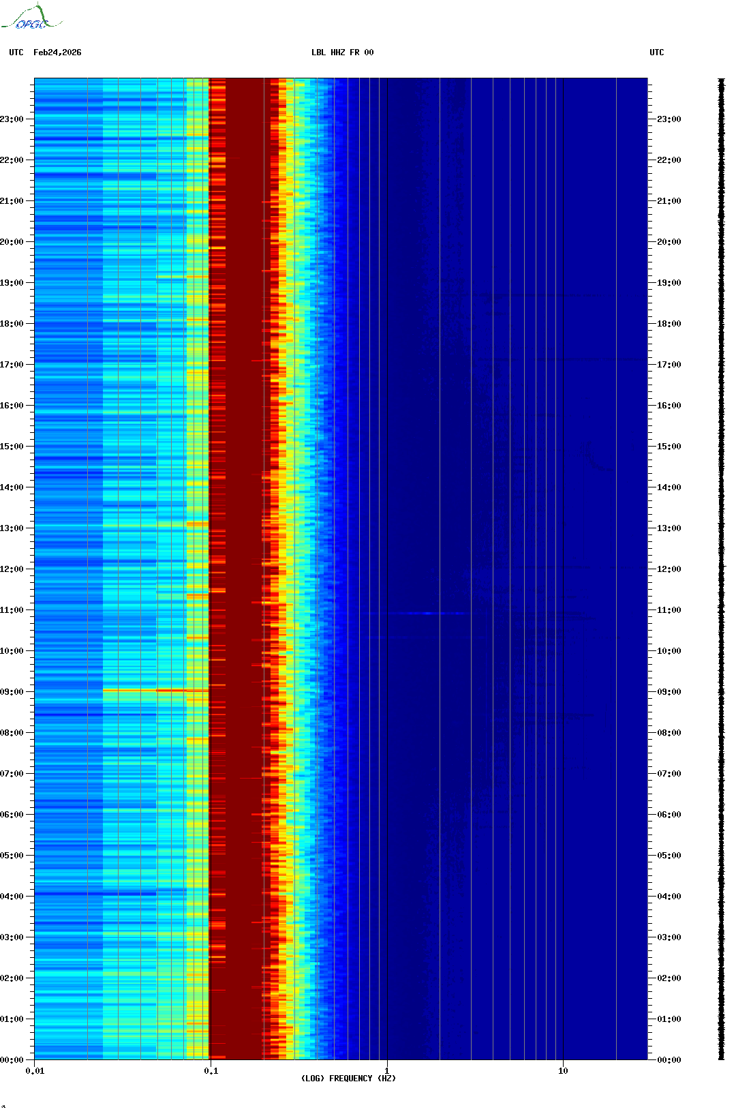
Task: Click the dark red high-energy band
Action: tap(243, 545)
